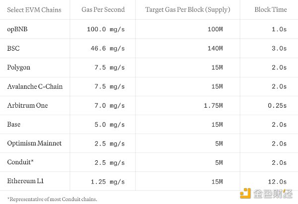Select the BSC chain name cell
Viewport: 298px width, 204px height.
pos(13,48)
